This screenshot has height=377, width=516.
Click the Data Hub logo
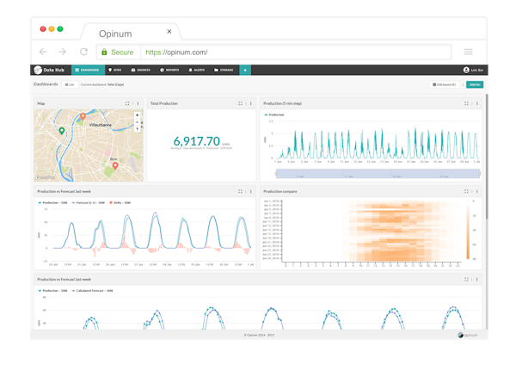(x=49, y=70)
